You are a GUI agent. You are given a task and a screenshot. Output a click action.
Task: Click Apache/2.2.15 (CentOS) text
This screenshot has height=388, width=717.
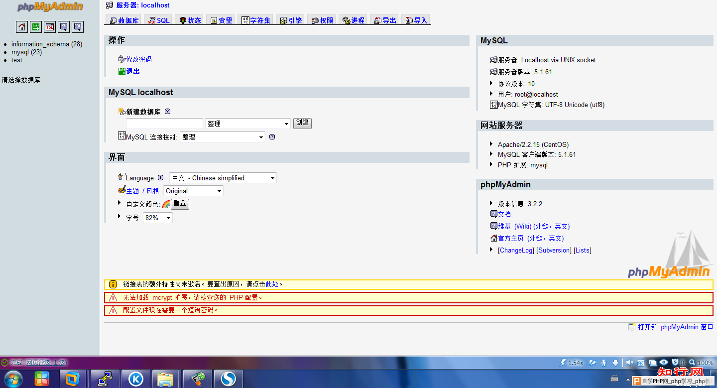pos(533,144)
